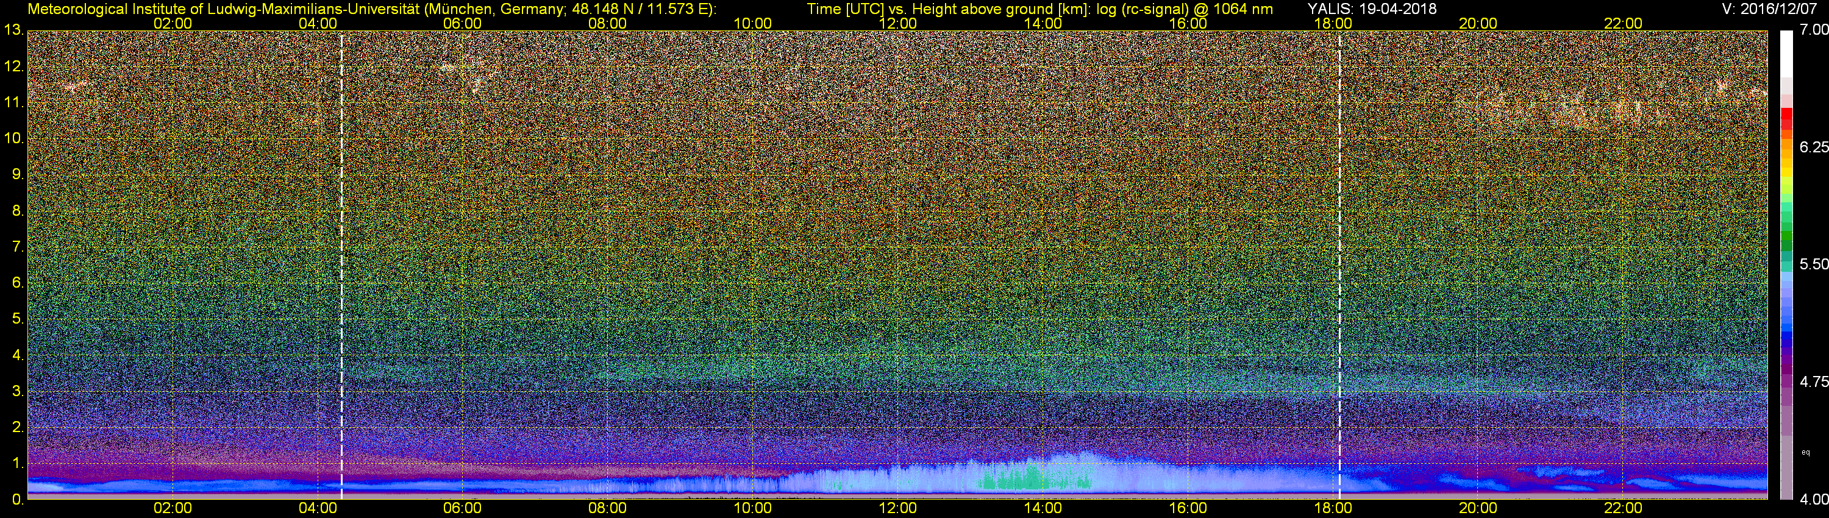Click the 4 km height axis label
1829x518 pixels.
point(17,355)
